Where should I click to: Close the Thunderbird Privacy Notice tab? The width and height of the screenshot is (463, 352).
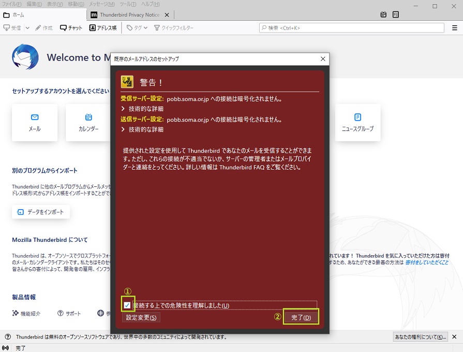pos(167,15)
